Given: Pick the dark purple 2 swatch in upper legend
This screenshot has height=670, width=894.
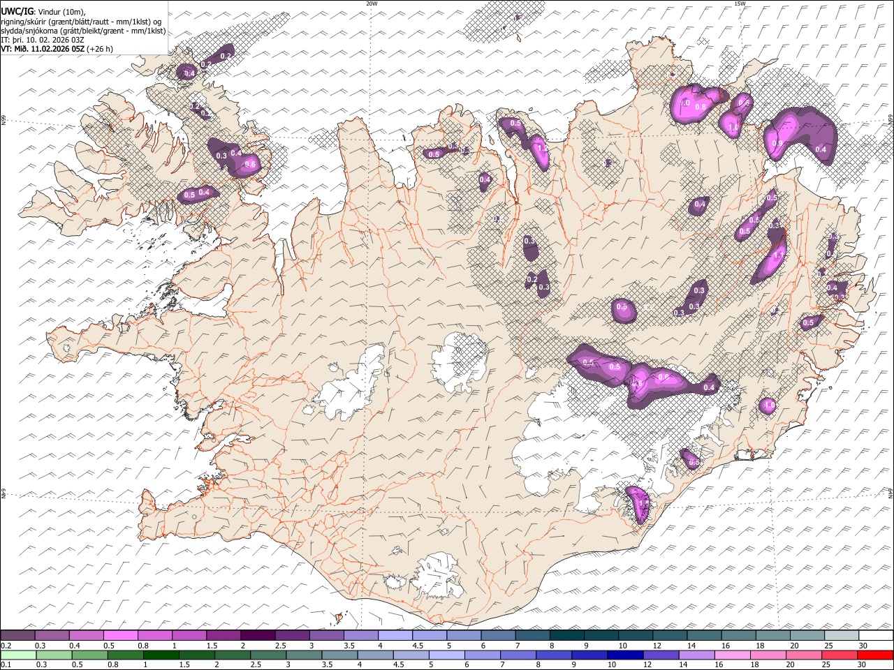Looking at the screenshot, I should (257, 635).
